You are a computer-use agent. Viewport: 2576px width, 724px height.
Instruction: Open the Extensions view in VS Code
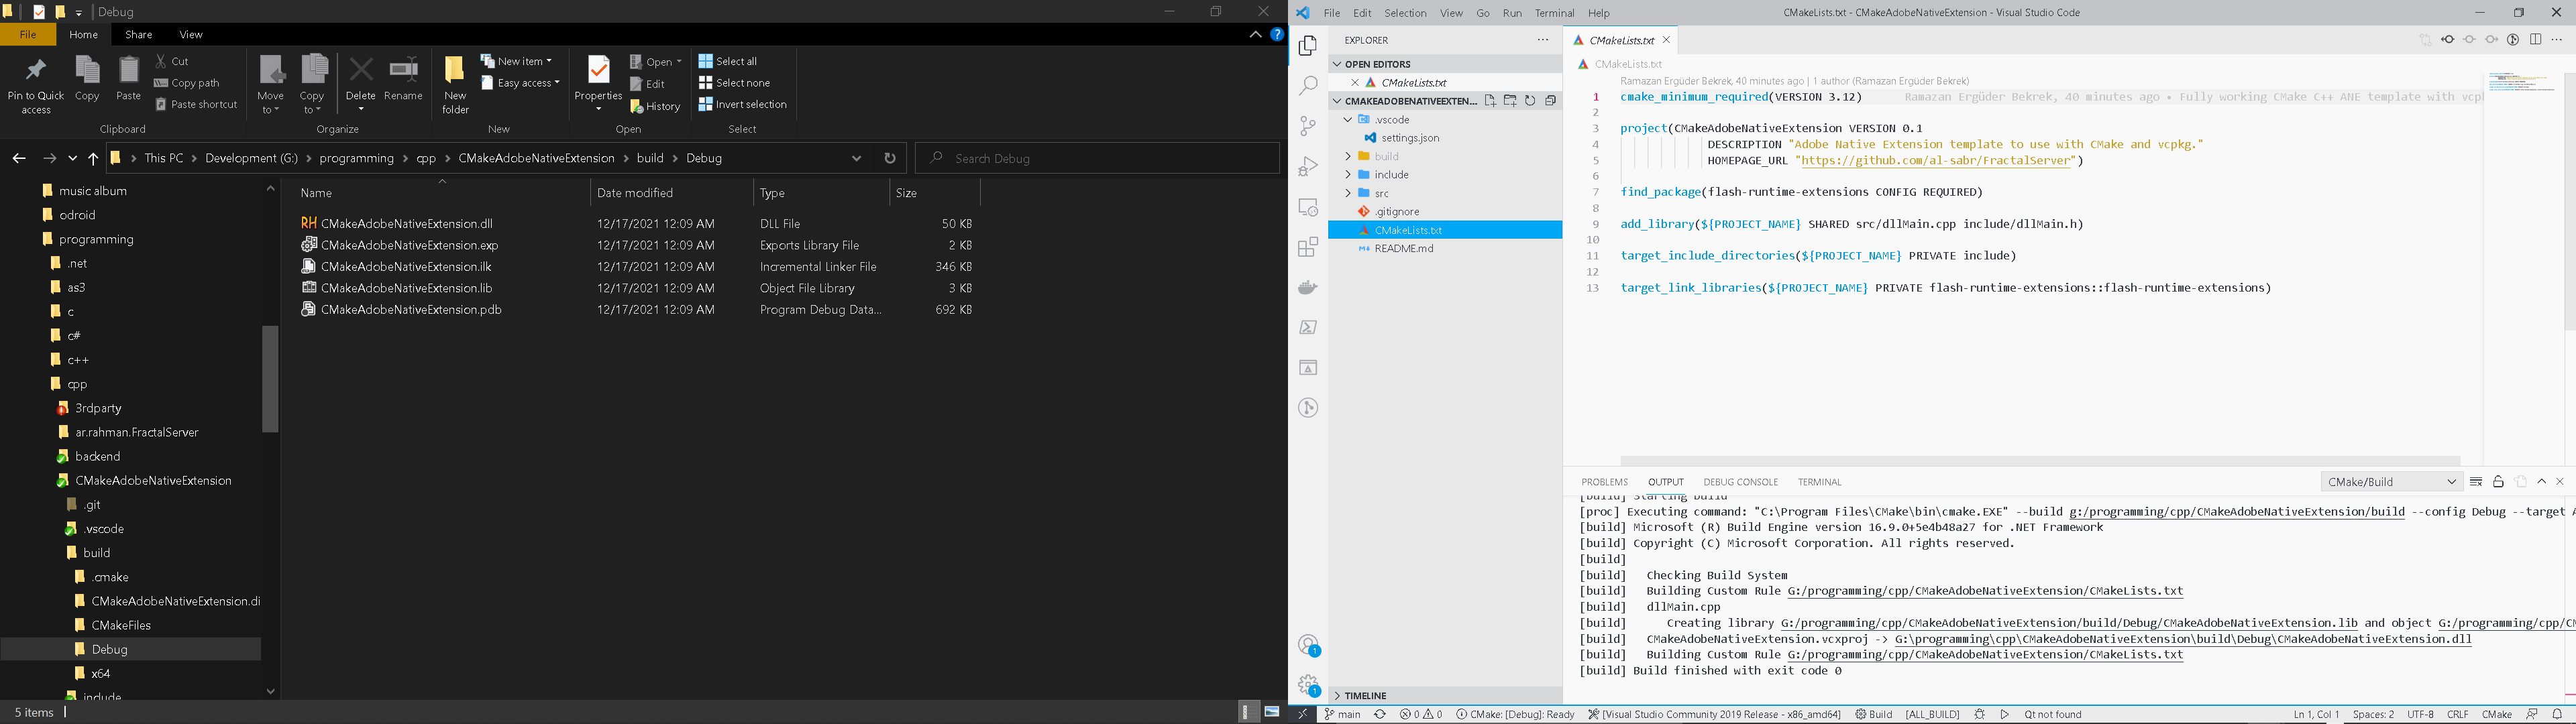pyautogui.click(x=1307, y=247)
